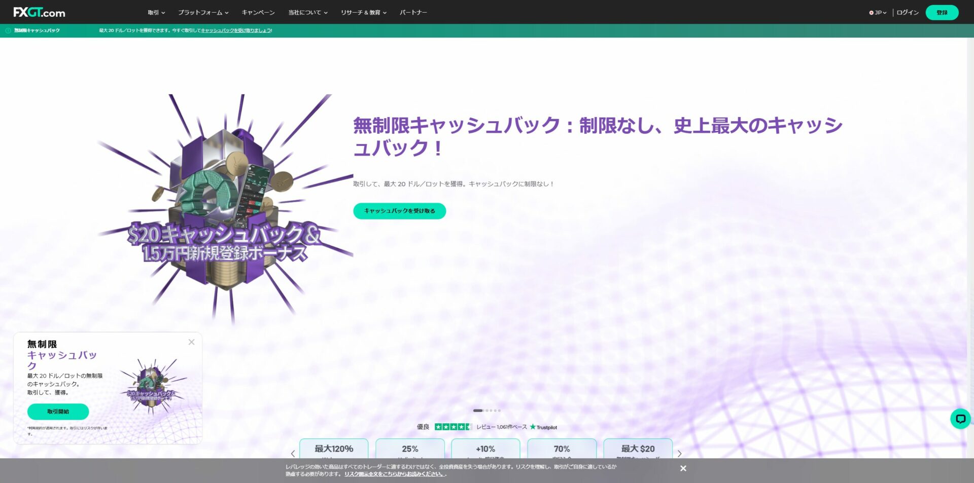Click the キャッシュバックを受け取る button
This screenshot has width=974, height=483.
tap(399, 211)
